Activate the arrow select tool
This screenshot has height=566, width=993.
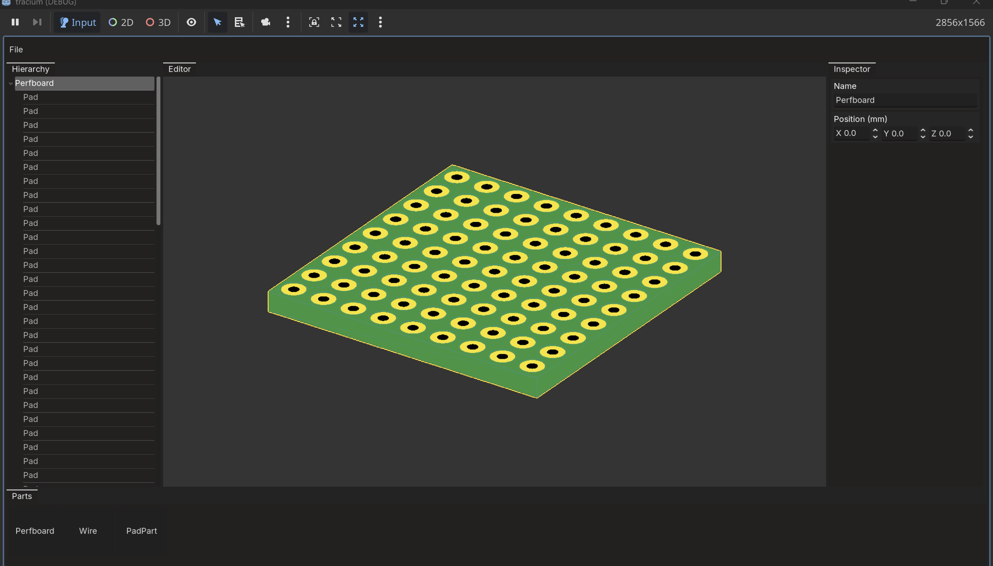[217, 22]
